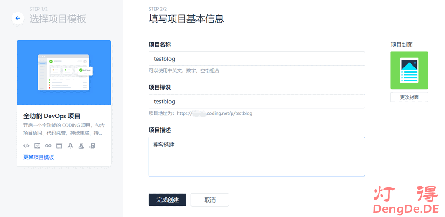The image size is (445, 217).
Task: Click the 选择项目模板 step heading
Action: [x=58, y=19]
